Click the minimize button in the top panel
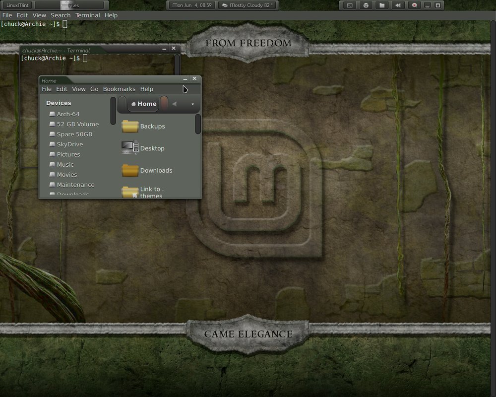Viewport: 496px width, 397px height. pyautogui.click(x=428, y=5)
